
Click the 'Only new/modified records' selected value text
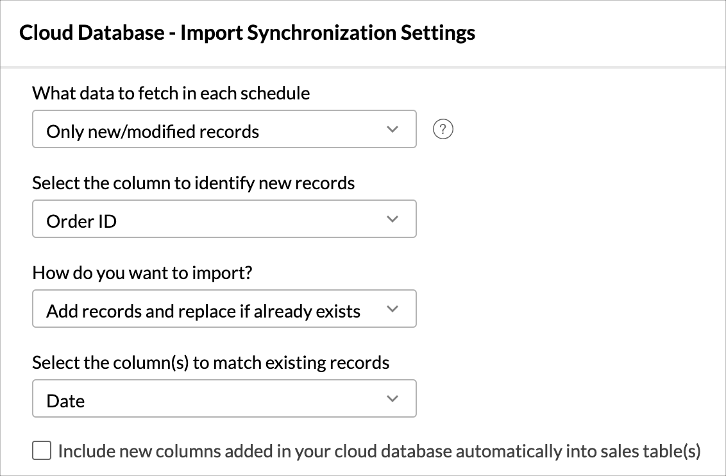point(153,132)
